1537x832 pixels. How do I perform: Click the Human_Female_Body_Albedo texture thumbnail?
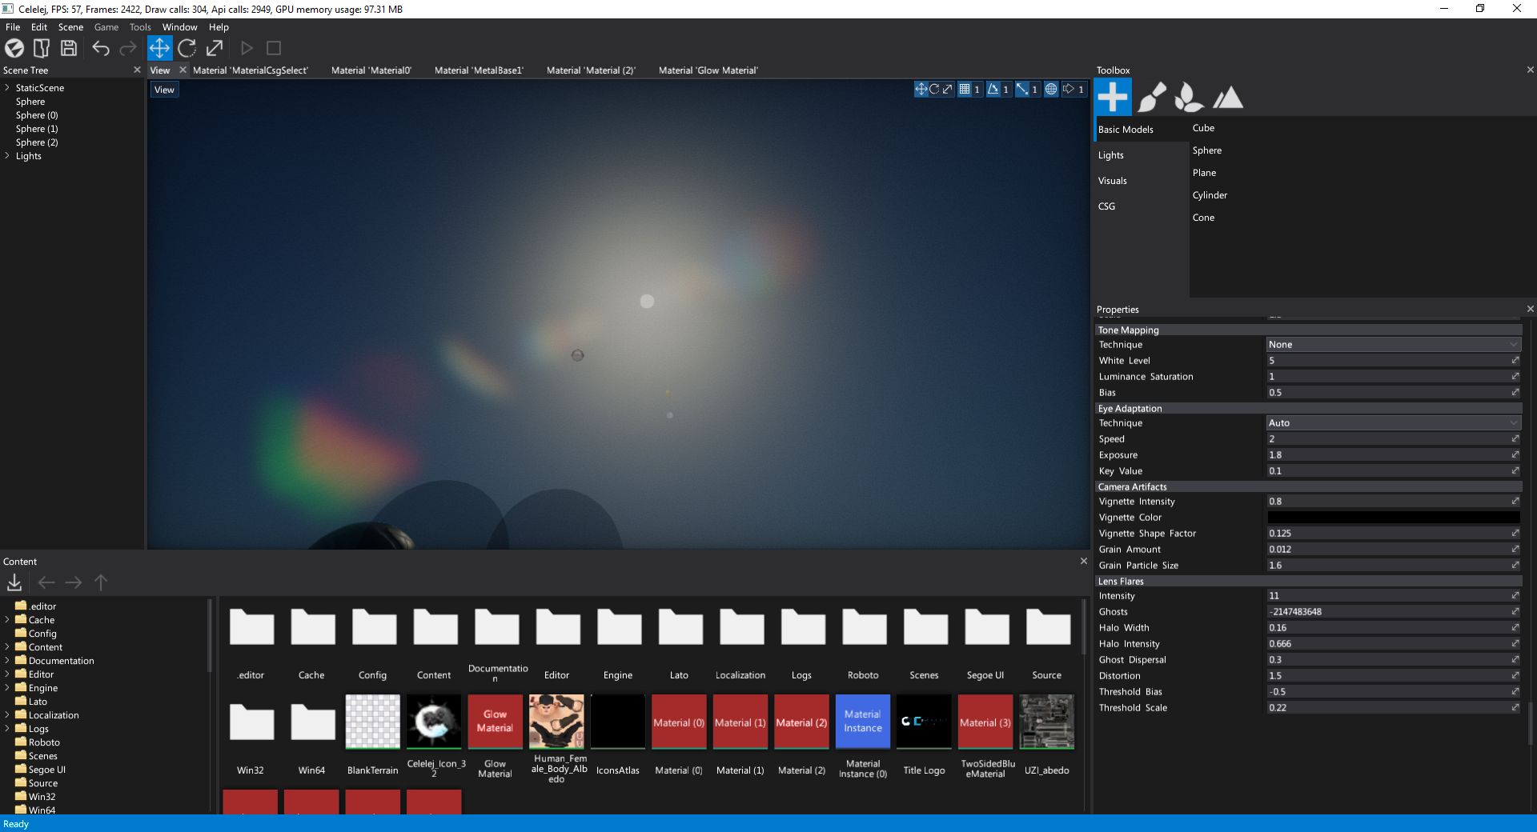[556, 722]
